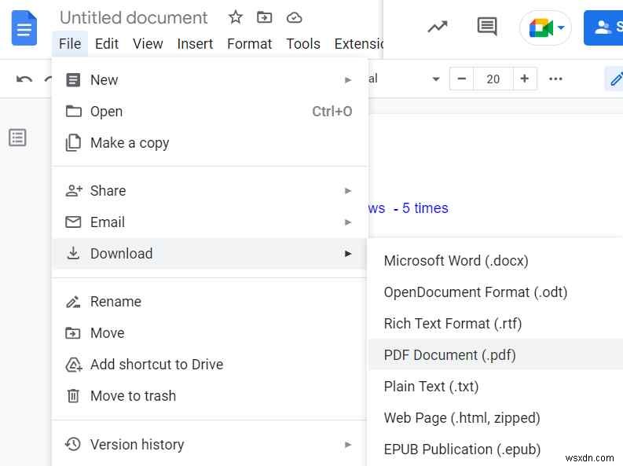
Task: Download as Plain Text (.txt)
Action: tap(496, 386)
